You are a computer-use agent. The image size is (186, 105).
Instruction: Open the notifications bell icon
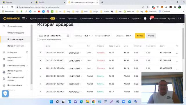(x=151, y=18)
